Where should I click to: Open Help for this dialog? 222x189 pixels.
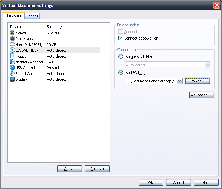click(206, 182)
